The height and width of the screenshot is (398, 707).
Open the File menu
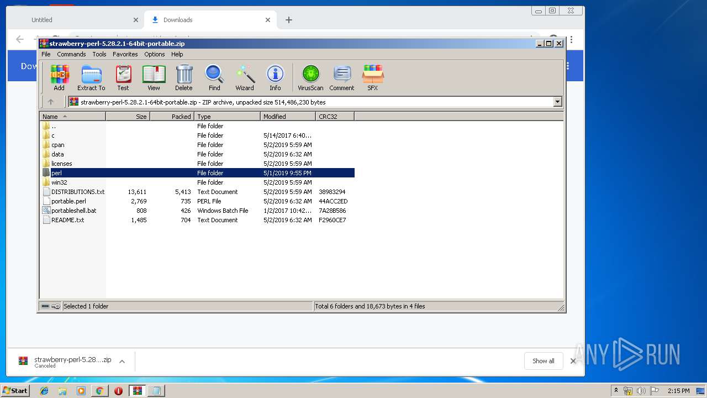[x=46, y=54]
